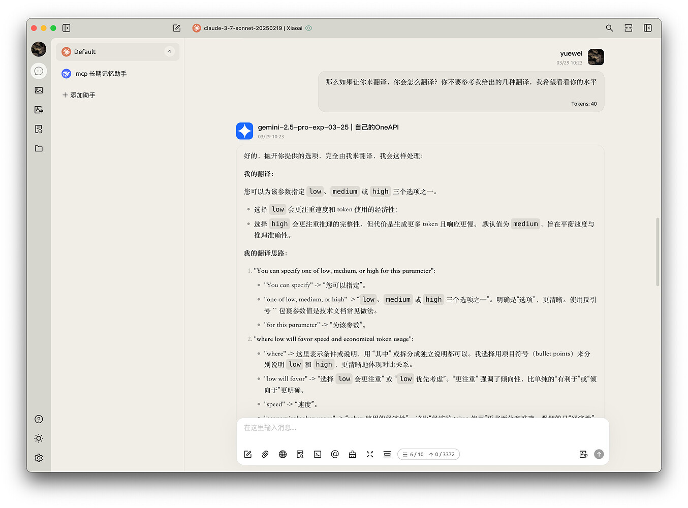Screen dimensions: 688x508
Task: Mention a model with the @ icon
Action: tap(335, 454)
